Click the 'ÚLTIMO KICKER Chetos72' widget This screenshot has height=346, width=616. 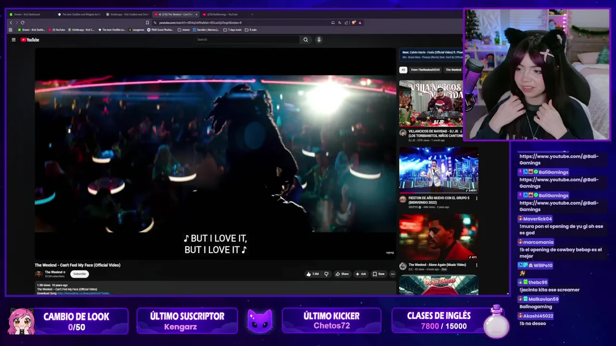[332, 321]
